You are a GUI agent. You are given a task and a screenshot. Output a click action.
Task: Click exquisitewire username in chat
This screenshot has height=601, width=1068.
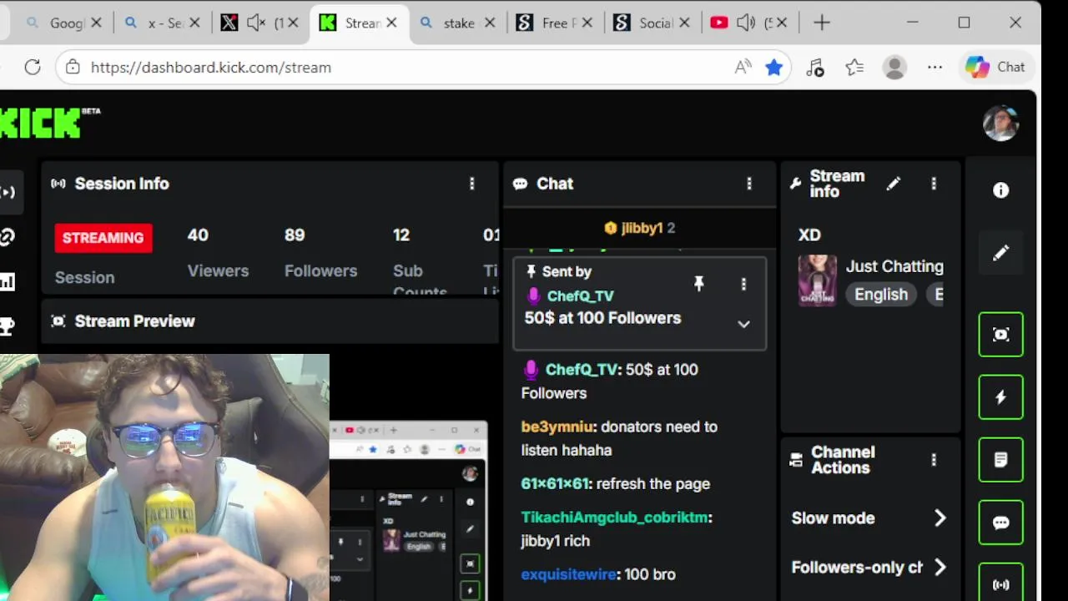[x=569, y=574]
